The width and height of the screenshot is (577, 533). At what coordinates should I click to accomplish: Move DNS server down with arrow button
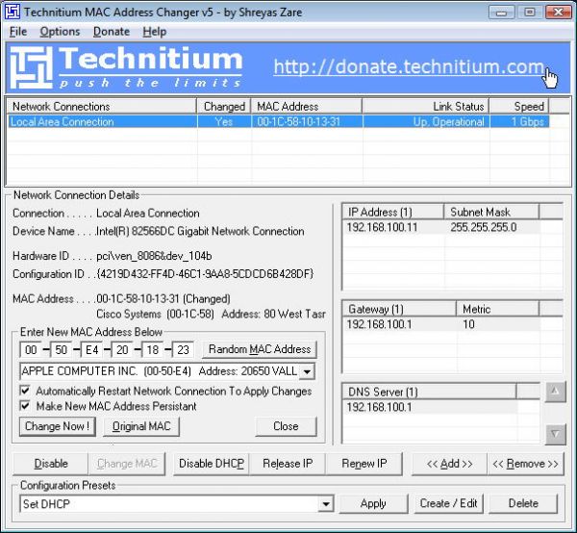[555, 435]
